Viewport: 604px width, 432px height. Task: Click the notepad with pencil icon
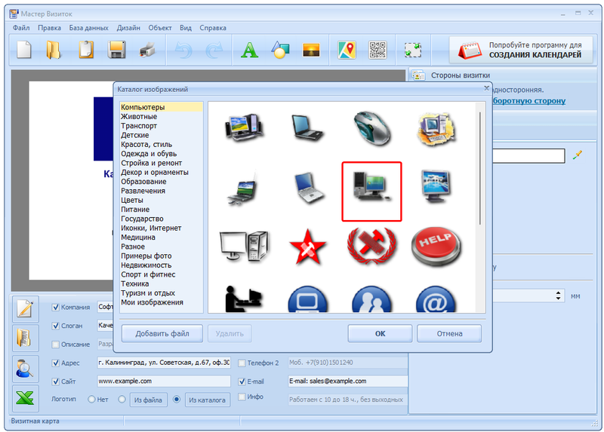click(26, 308)
